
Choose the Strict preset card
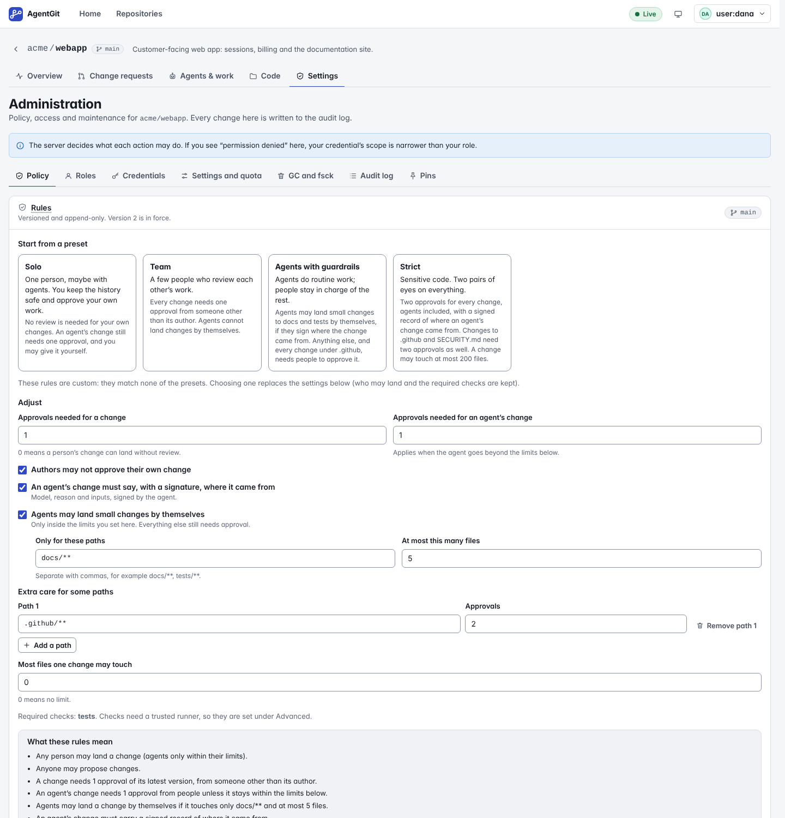(x=452, y=312)
